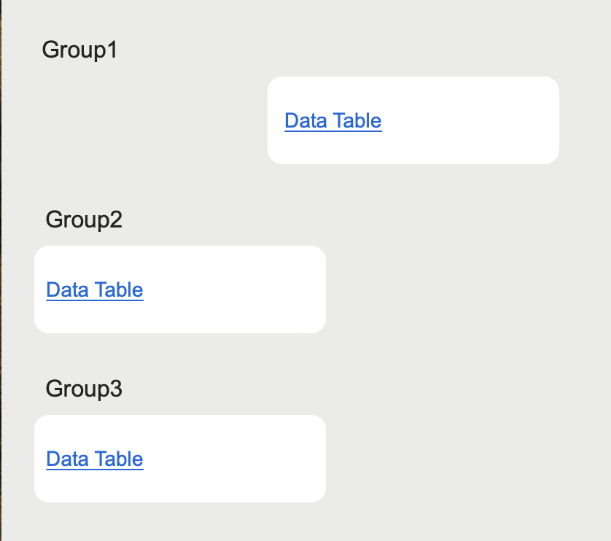The width and height of the screenshot is (611, 541).
Task: Focus the label reading Group1
Action: tap(79, 50)
